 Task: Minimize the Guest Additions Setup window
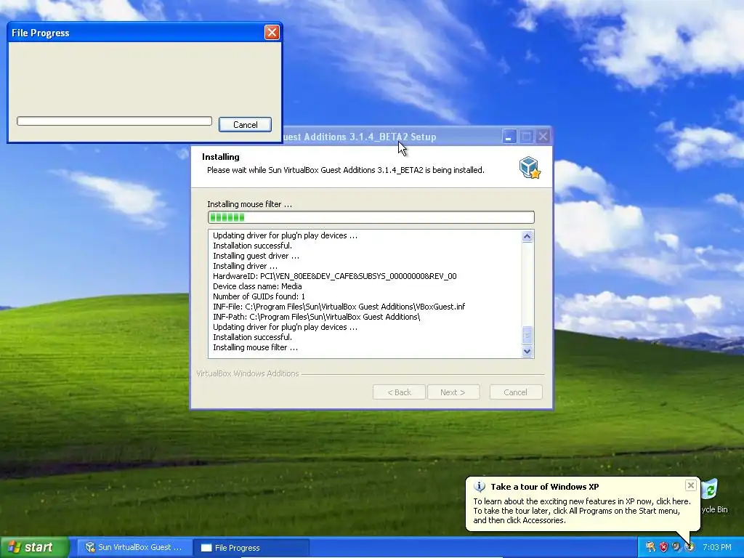tap(509, 137)
